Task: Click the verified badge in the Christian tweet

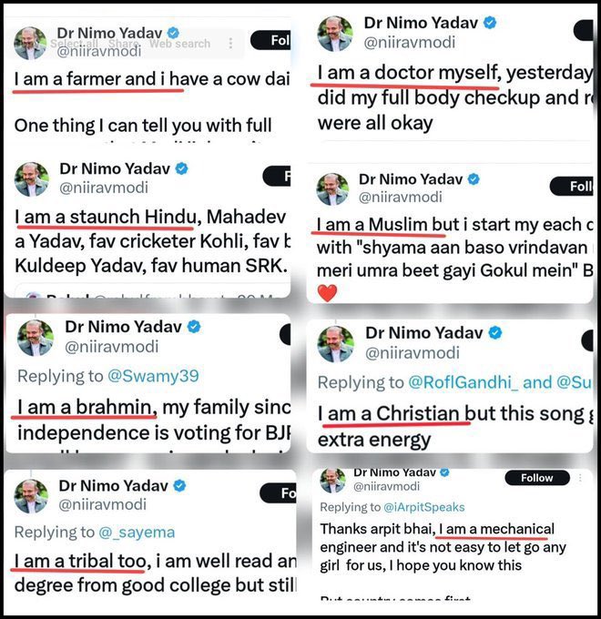Action: 495,333
